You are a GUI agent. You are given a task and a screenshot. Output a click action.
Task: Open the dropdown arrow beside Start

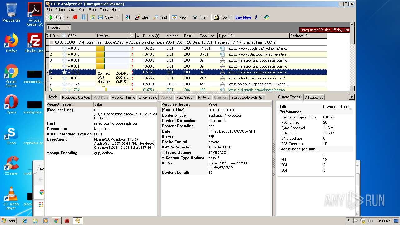click(x=67, y=17)
